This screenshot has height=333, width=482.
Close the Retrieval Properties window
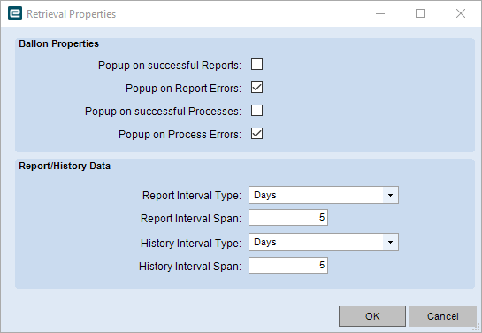pos(461,13)
